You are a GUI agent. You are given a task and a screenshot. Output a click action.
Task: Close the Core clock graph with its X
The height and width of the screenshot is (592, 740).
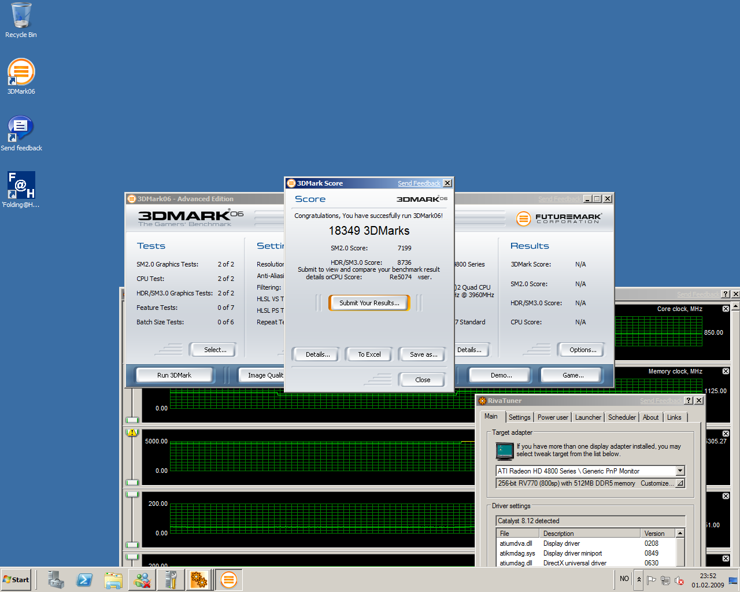726,309
